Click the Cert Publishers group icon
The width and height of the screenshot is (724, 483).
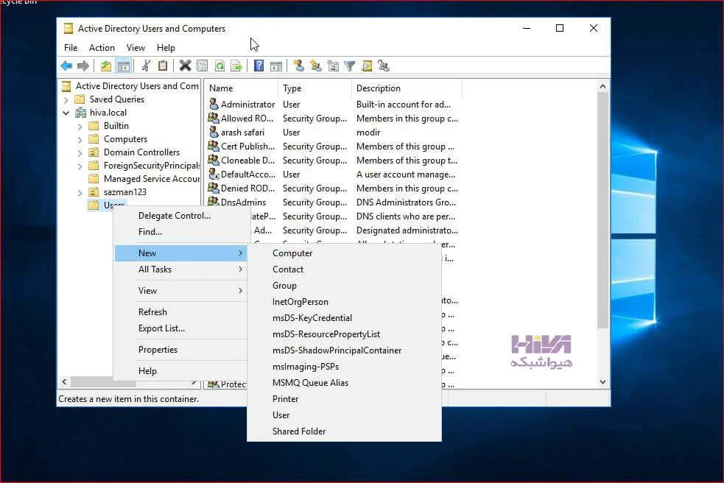click(214, 146)
